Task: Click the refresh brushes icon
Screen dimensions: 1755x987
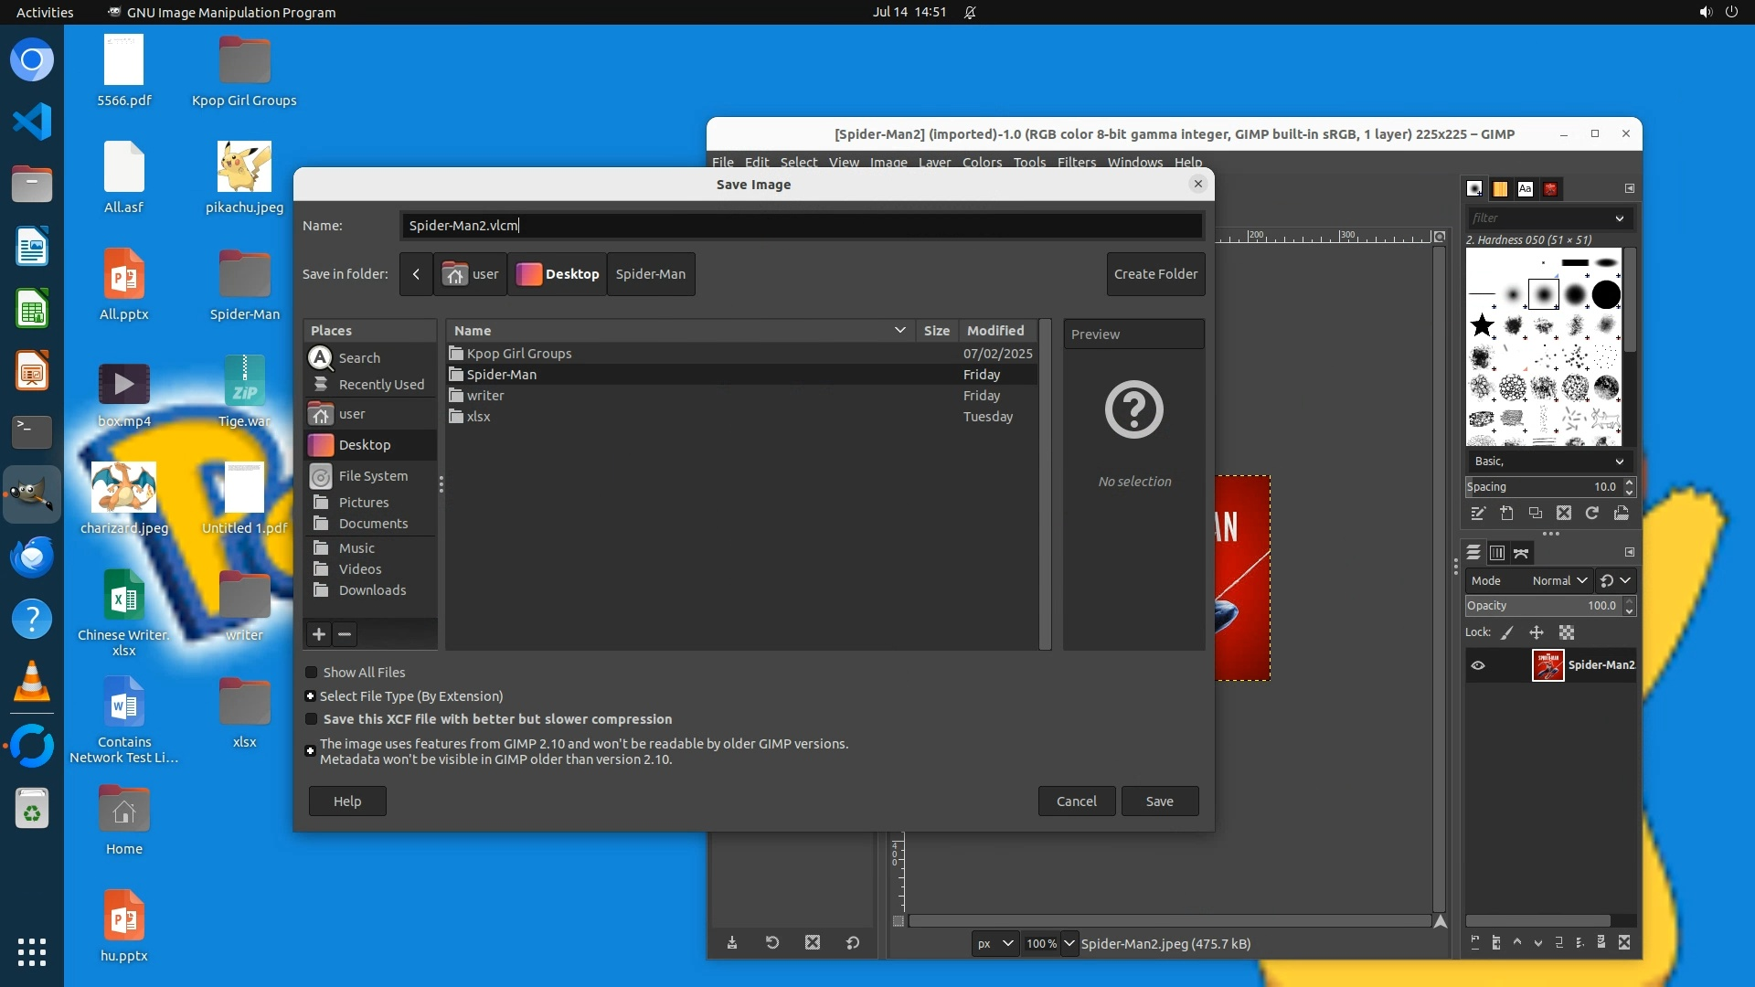Action: click(x=1592, y=514)
